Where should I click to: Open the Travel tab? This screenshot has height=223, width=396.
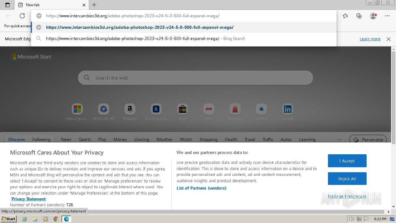(250, 139)
